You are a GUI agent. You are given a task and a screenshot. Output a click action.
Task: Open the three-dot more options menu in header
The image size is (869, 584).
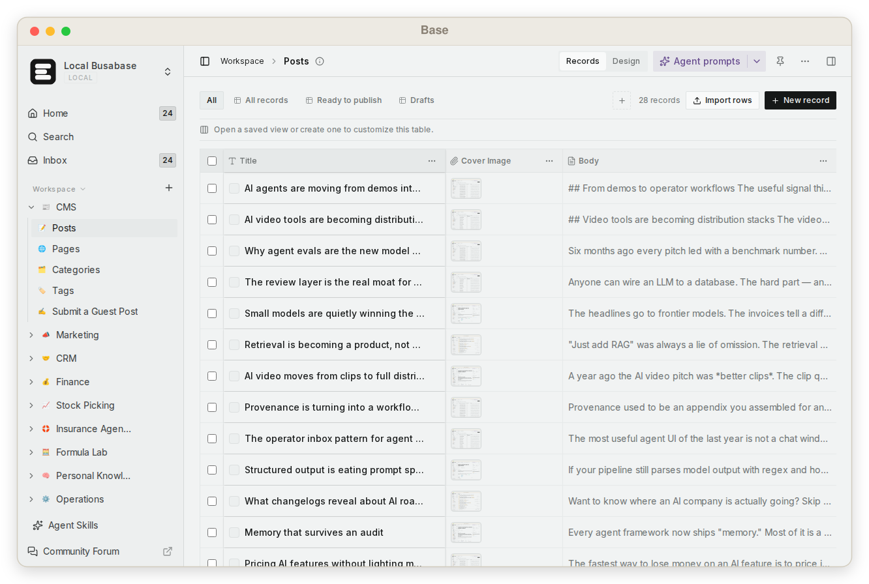[805, 61]
